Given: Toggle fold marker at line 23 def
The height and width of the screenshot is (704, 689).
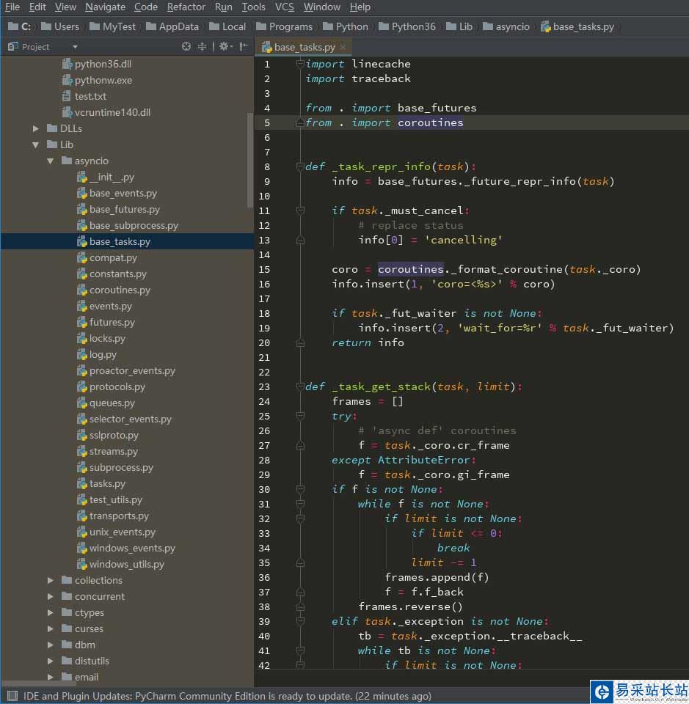Looking at the screenshot, I should [x=299, y=386].
